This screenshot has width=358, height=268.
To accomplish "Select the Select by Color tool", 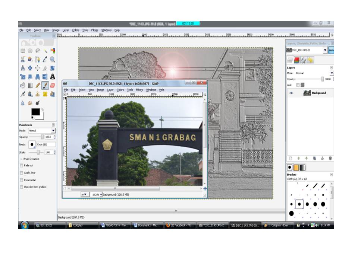I will [53, 51].
